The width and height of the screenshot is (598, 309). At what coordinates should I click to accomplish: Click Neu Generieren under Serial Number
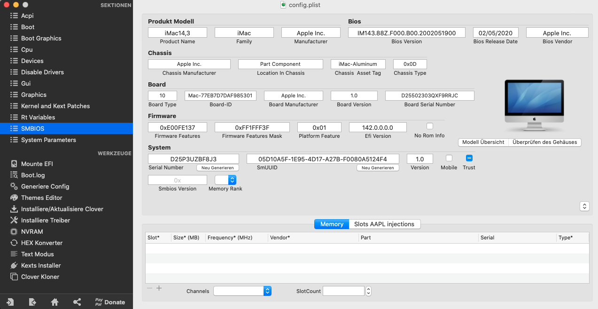tap(217, 168)
